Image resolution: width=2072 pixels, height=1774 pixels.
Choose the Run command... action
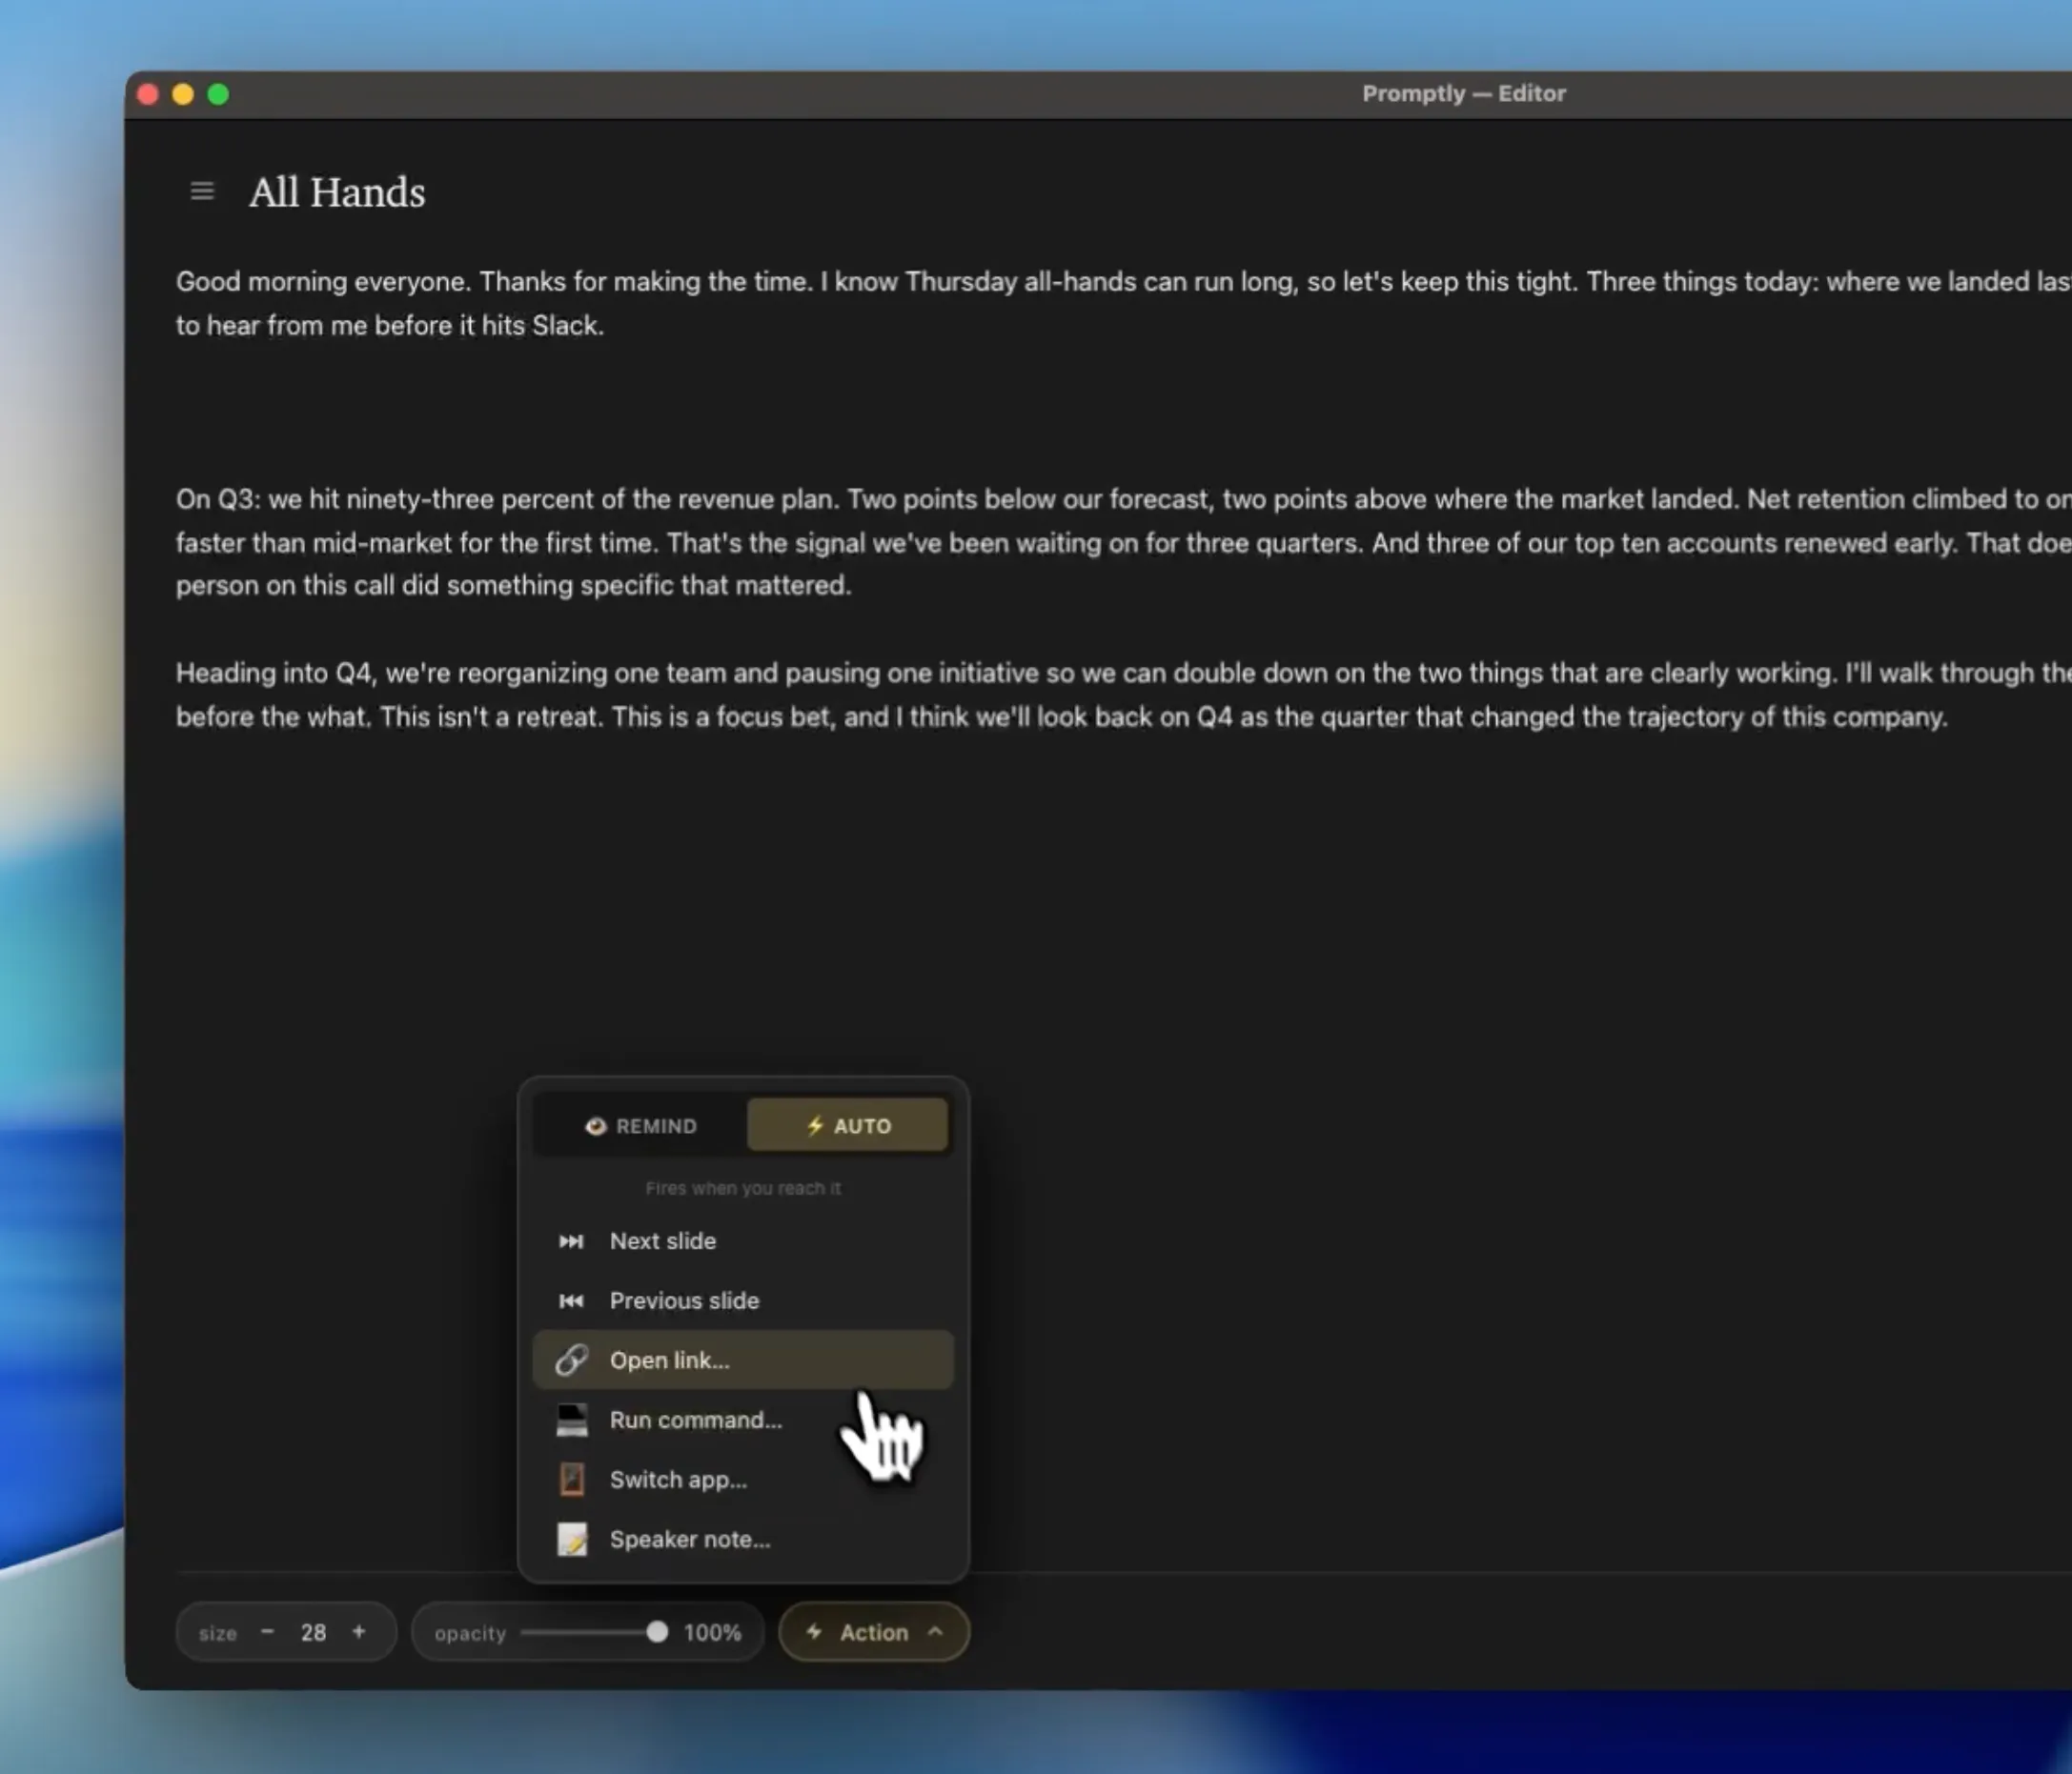743,1421
